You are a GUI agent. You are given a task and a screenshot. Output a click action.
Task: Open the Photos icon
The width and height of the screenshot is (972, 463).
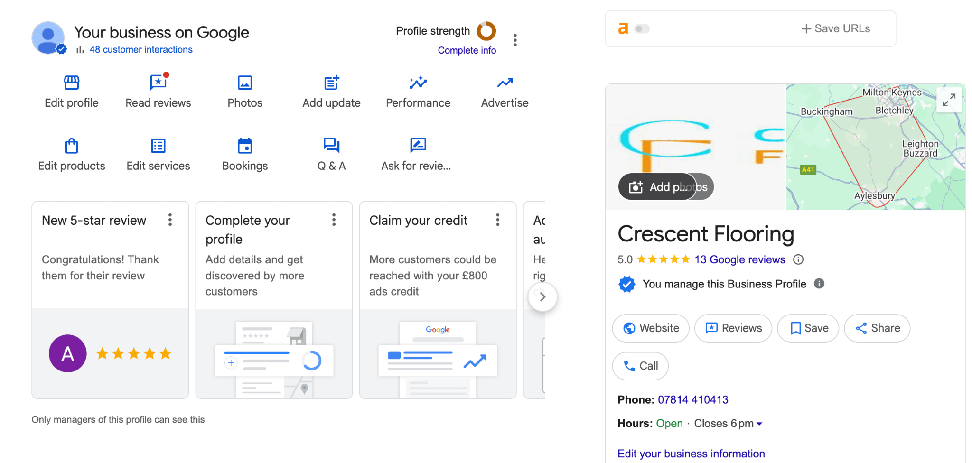pyautogui.click(x=245, y=83)
